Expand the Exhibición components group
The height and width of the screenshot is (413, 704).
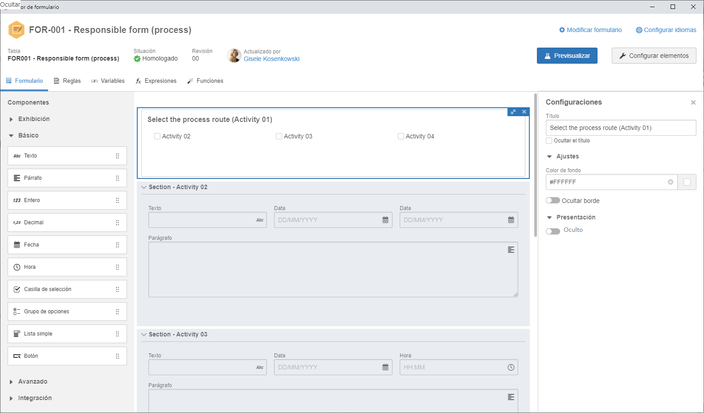[x=11, y=119]
